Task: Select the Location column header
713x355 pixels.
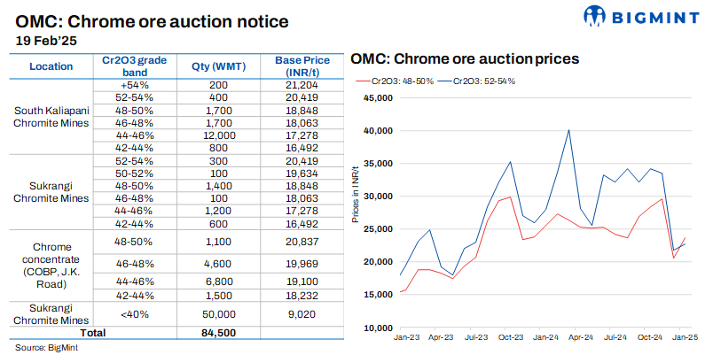Action: tap(51, 66)
